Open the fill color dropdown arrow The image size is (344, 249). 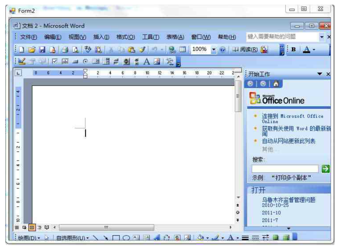coord(207,238)
